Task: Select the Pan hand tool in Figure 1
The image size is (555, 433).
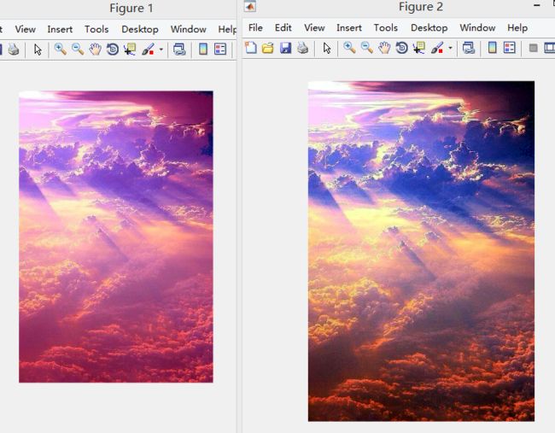Action: [95, 49]
